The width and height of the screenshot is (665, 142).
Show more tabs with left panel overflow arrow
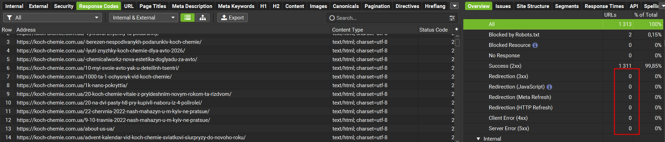pos(454,6)
